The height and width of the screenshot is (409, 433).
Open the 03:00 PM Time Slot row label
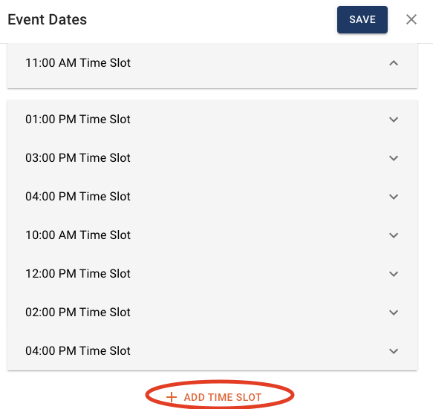[78, 158]
